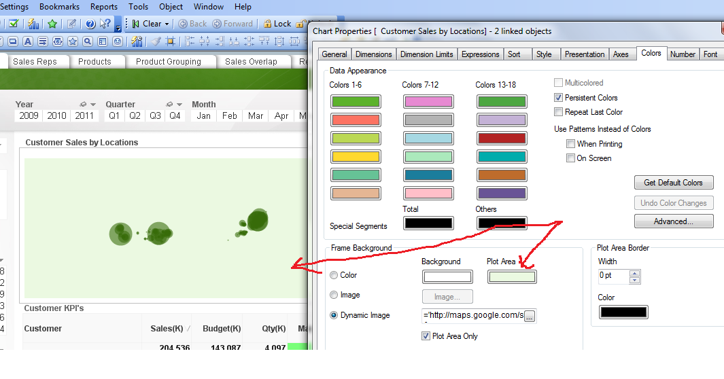Click the Forward navigation toolbar button

click(232, 24)
